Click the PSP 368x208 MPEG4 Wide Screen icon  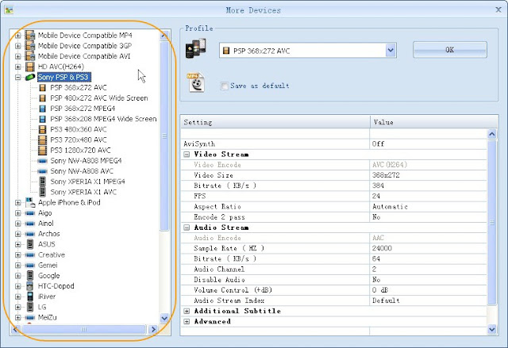click(42, 119)
